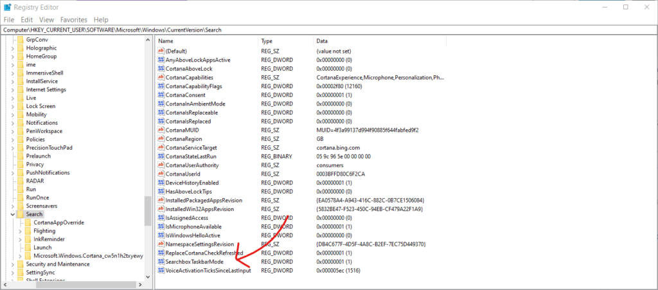Click the CortanaConsent DWORD value icon

tap(161, 95)
